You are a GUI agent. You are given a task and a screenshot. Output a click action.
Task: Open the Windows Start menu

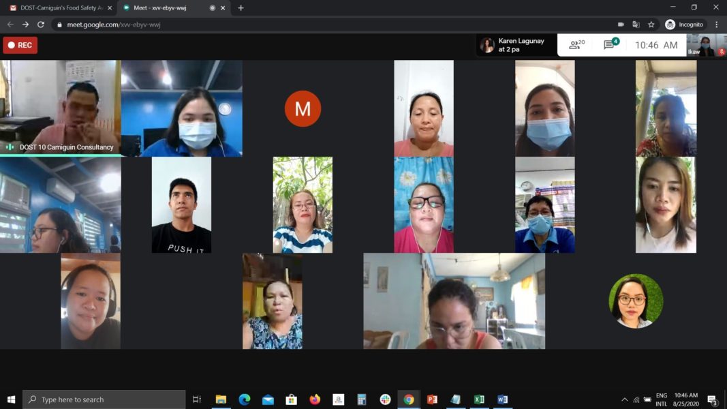pos(11,399)
